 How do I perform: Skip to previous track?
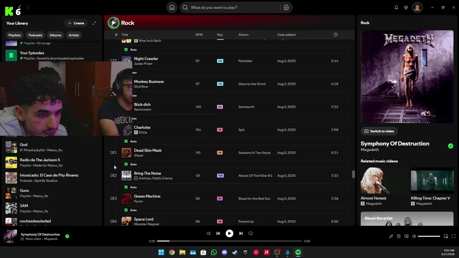click(218, 233)
